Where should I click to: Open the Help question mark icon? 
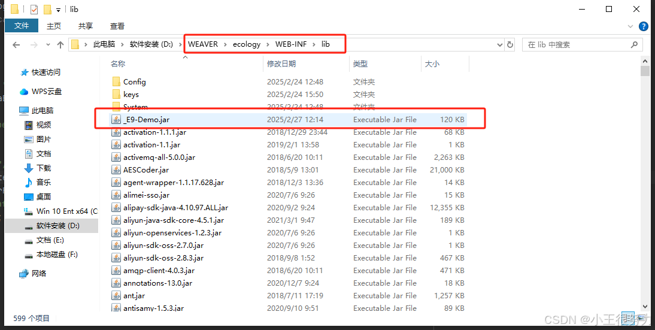644,26
